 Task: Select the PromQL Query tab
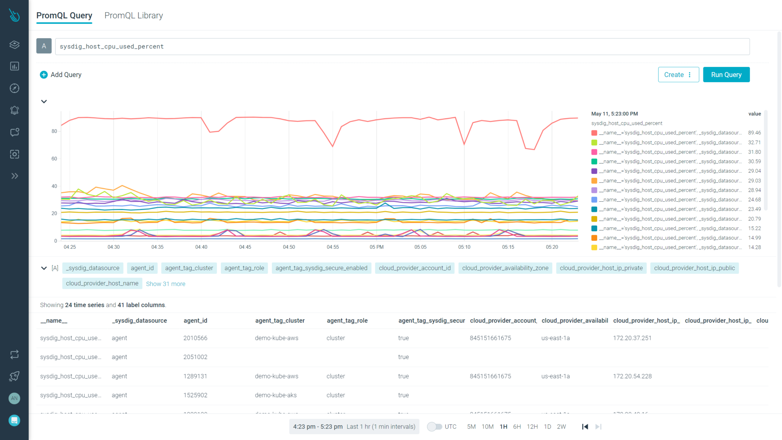tap(64, 15)
